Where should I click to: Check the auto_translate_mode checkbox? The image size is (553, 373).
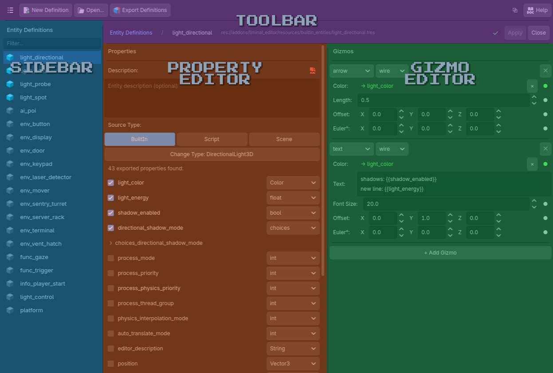pos(111,334)
